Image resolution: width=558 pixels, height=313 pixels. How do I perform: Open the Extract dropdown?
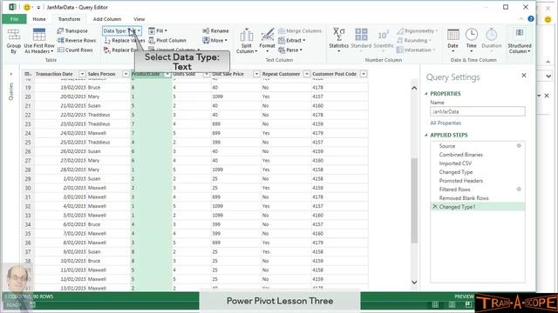coord(291,41)
